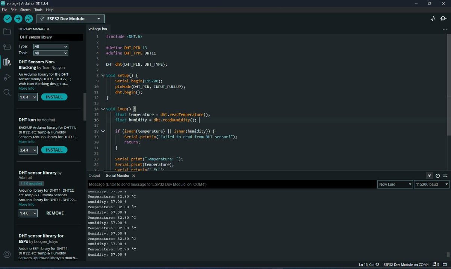The image size is (451, 269).
Task: Click 'Serial.begin(115200);' code line
Action: (139, 81)
